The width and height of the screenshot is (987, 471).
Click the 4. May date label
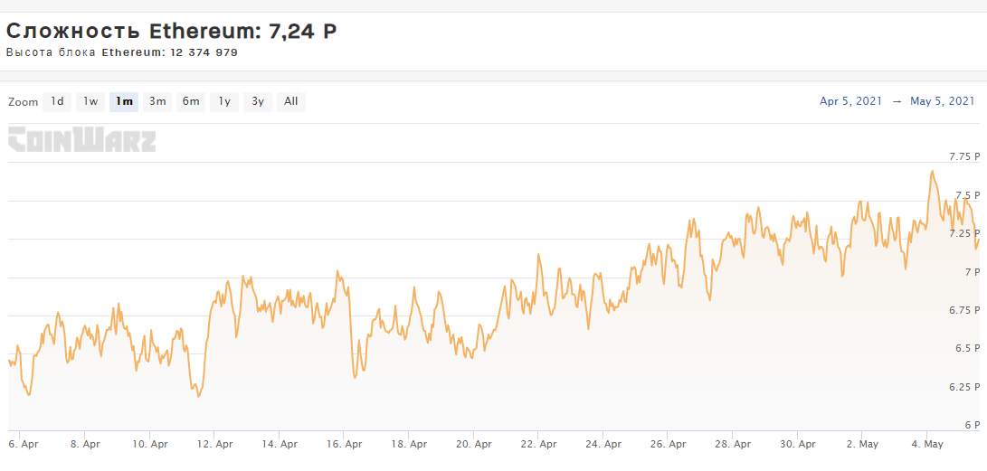(x=926, y=444)
